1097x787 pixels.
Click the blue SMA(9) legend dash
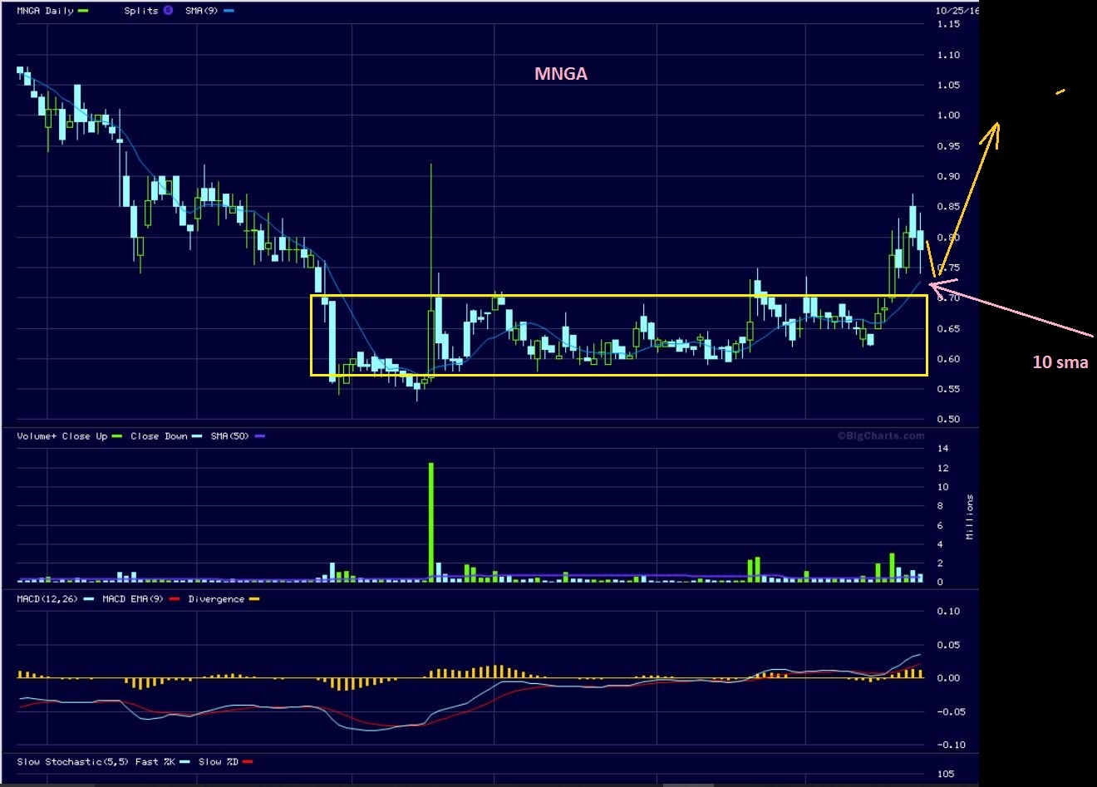click(x=229, y=11)
